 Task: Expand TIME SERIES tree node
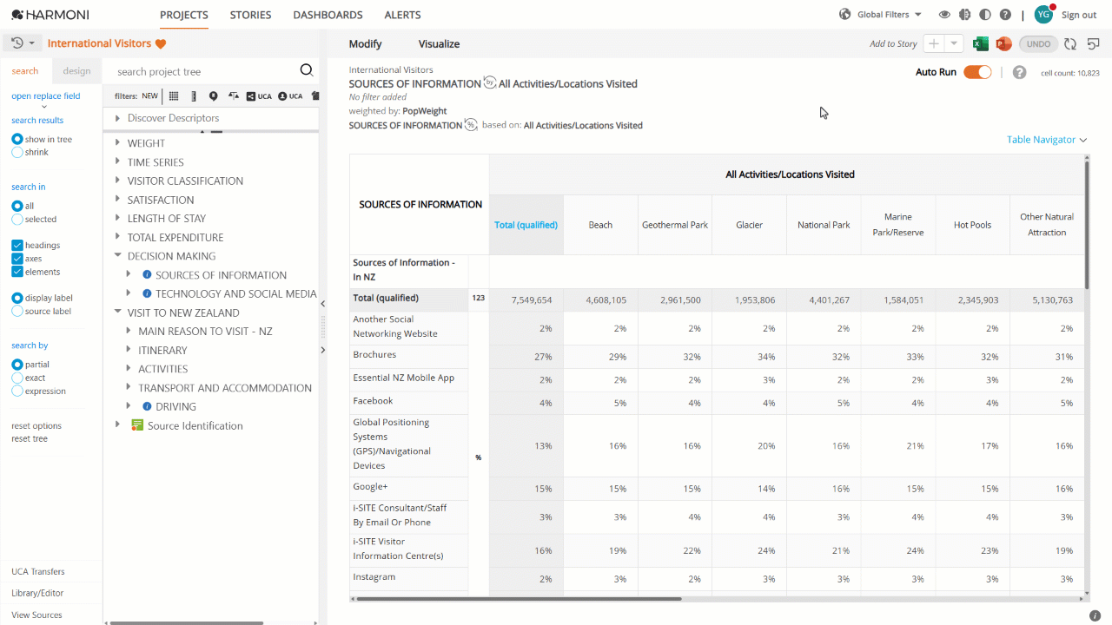pos(118,162)
